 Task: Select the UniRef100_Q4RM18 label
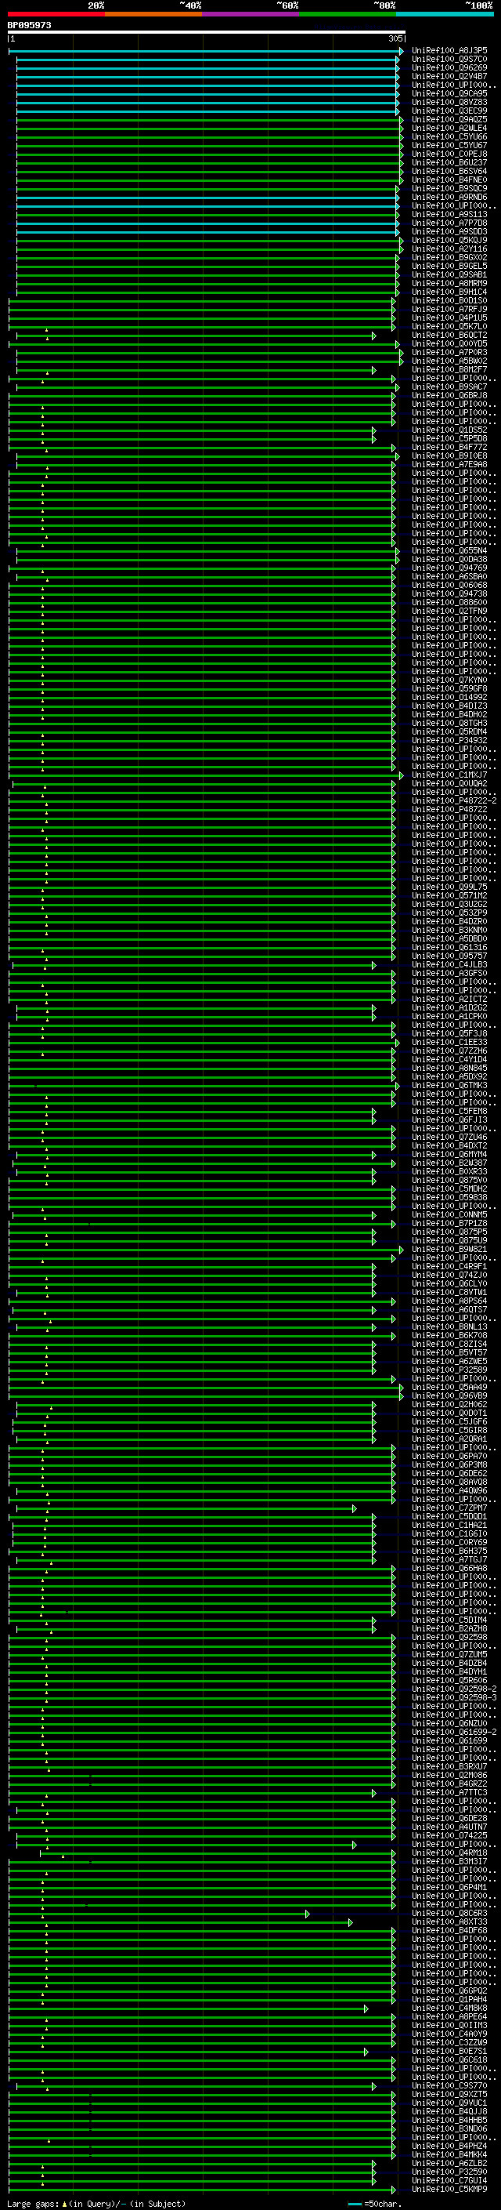pos(449,1853)
